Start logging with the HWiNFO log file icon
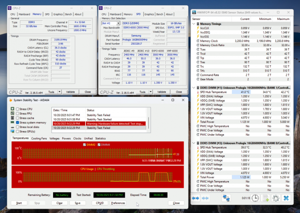This screenshot has width=300, height=213. tap(266, 198)
